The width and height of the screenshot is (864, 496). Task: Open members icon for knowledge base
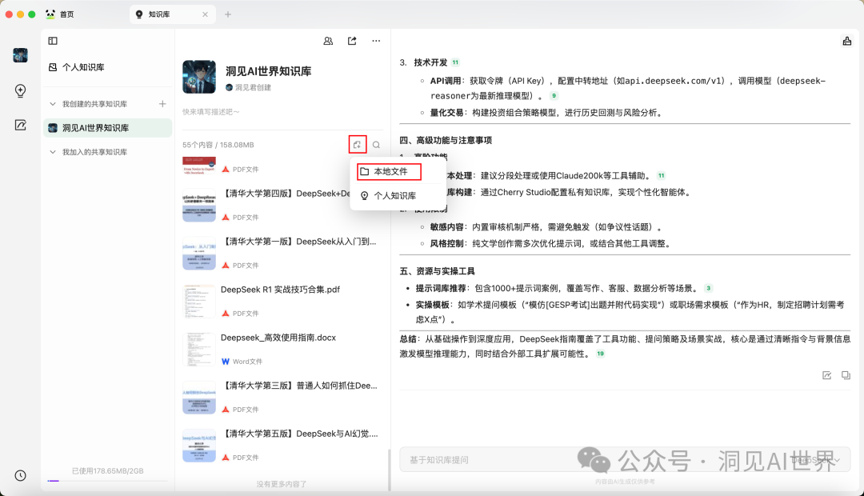tap(328, 41)
